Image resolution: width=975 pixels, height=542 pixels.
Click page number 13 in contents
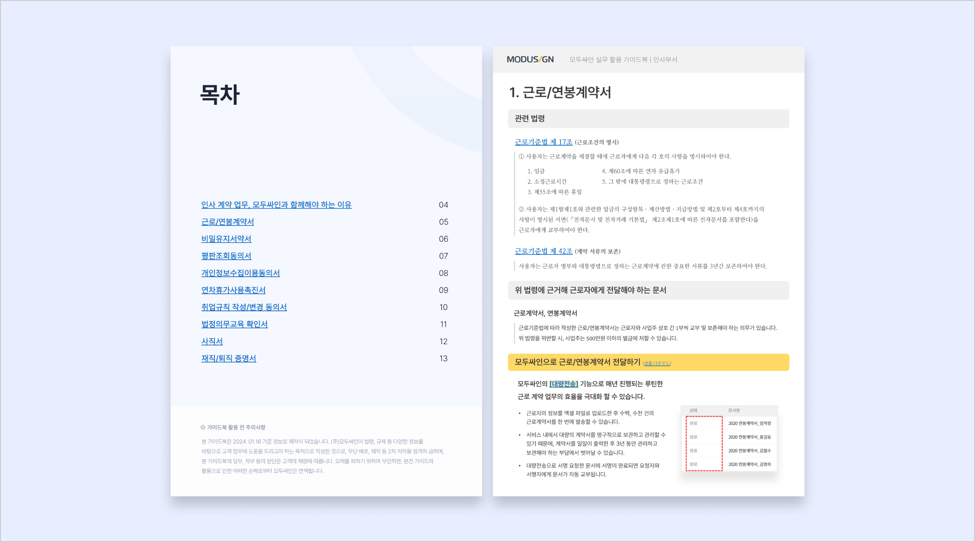443,359
